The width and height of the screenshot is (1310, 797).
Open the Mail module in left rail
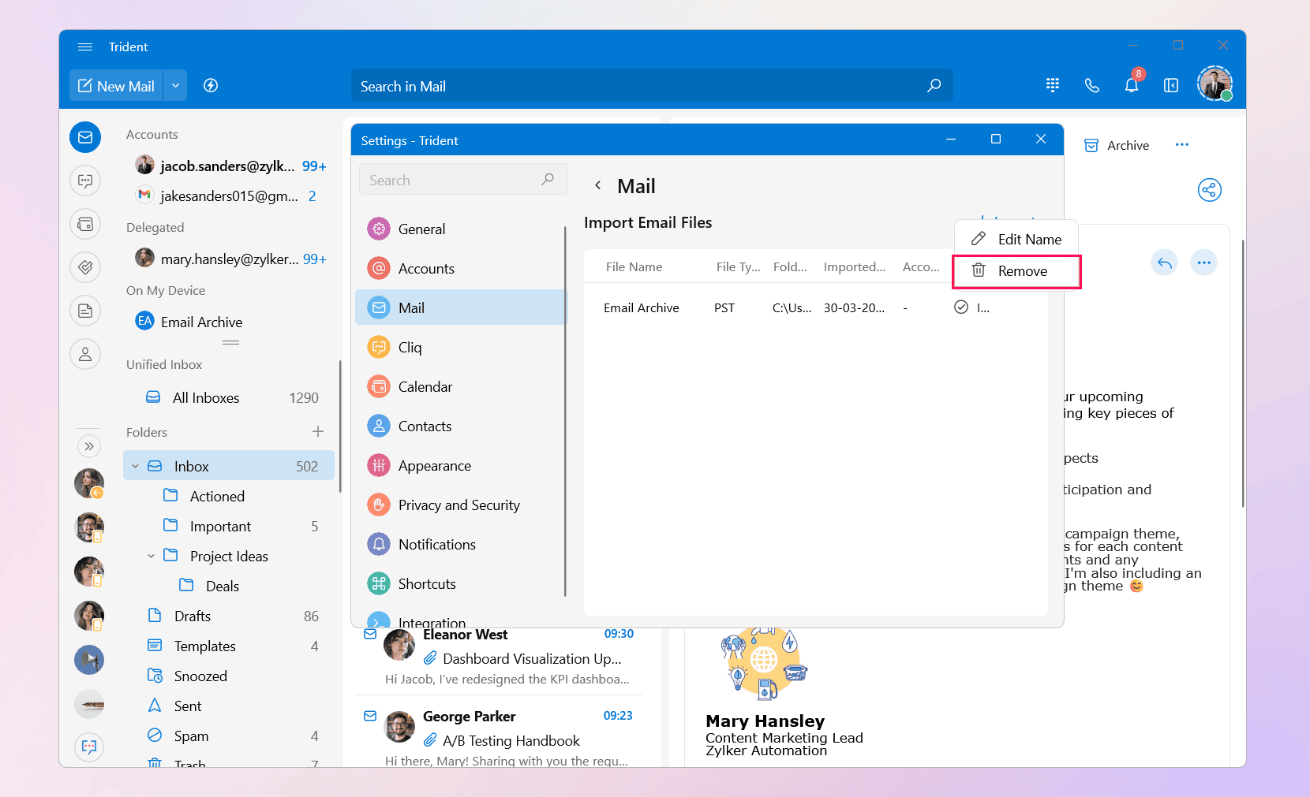pyautogui.click(x=85, y=137)
